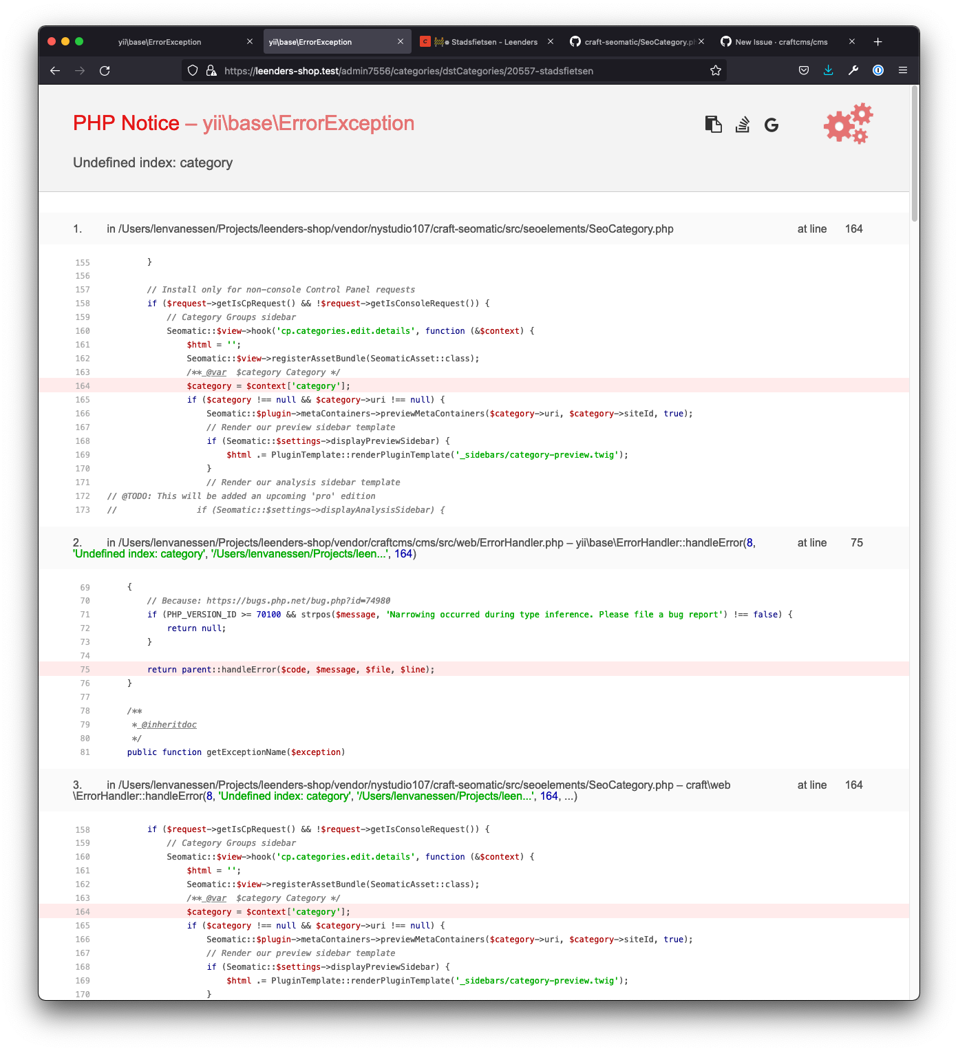
Task: Open the Pocket save icon
Action: (x=804, y=70)
